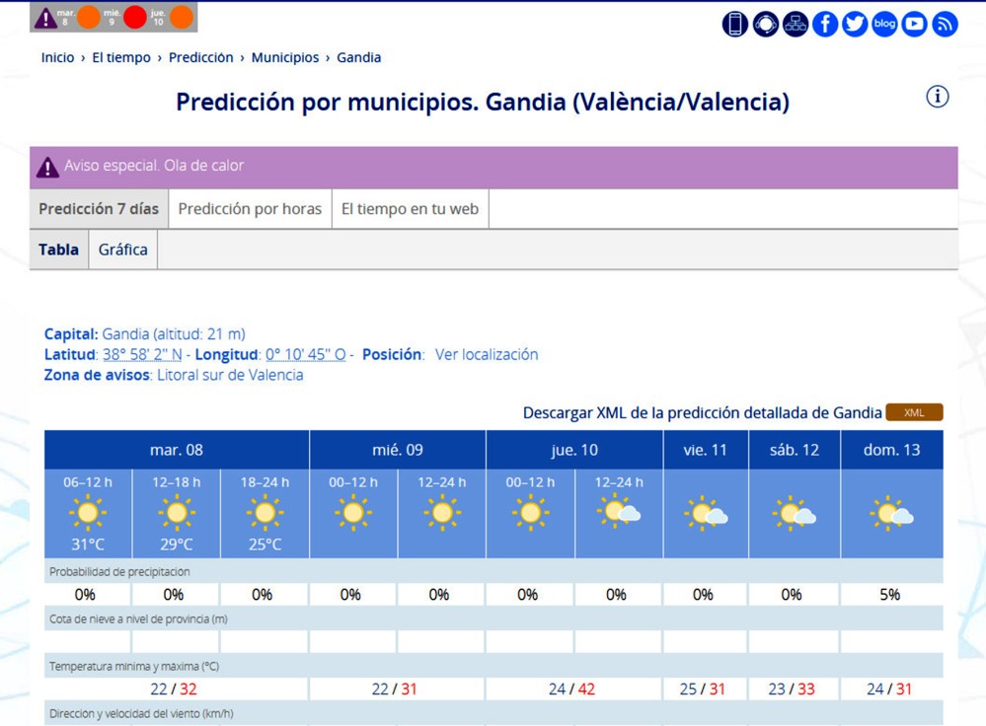
Task: Click the information (i) icon
Action: pyautogui.click(x=937, y=97)
